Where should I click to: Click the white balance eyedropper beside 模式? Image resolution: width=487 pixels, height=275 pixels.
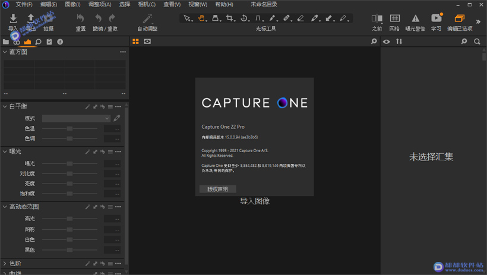coord(117,118)
